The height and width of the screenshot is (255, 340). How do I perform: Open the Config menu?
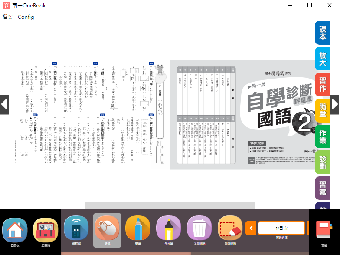pyautogui.click(x=26, y=17)
